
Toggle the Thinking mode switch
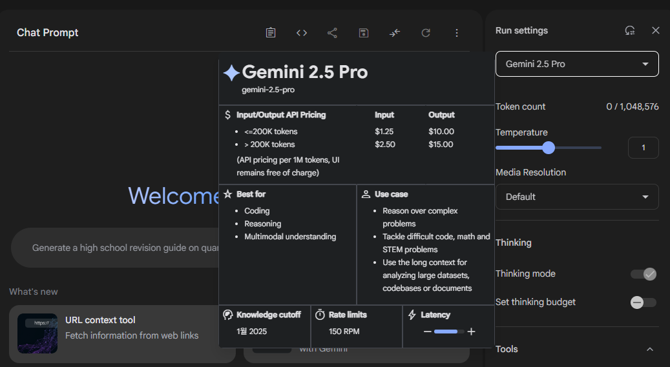[x=644, y=274]
